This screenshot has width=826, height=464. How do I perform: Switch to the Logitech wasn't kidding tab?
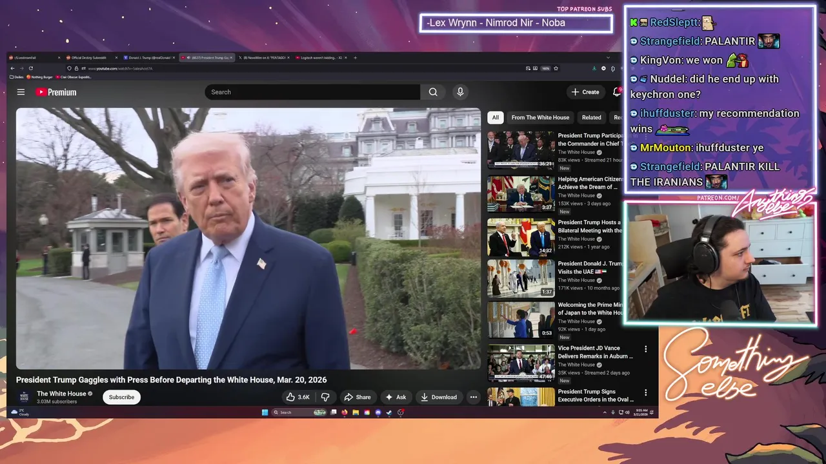(x=321, y=57)
